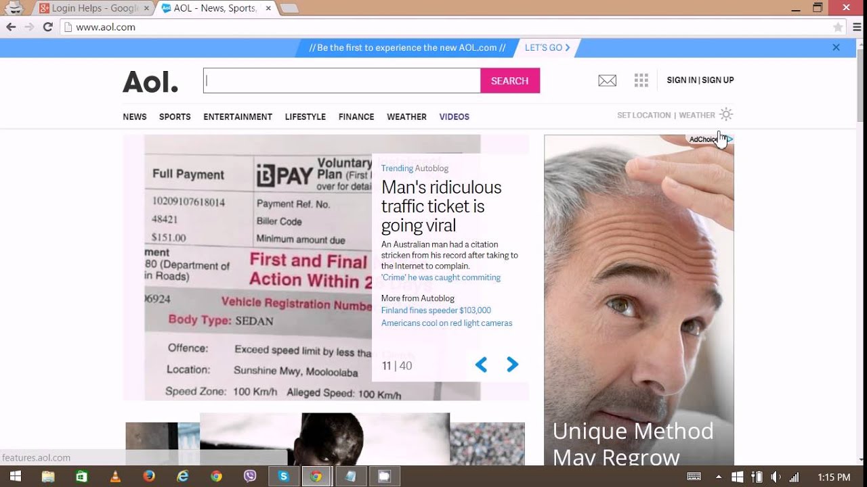
Task: Open the AOL mail envelope icon
Action: pyautogui.click(x=608, y=80)
